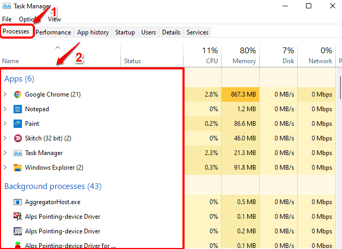Expand the Skitch (32 bit) process group

point(5,138)
